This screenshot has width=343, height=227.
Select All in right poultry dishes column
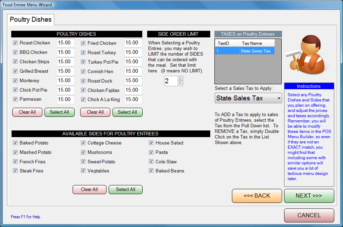pos(127,112)
